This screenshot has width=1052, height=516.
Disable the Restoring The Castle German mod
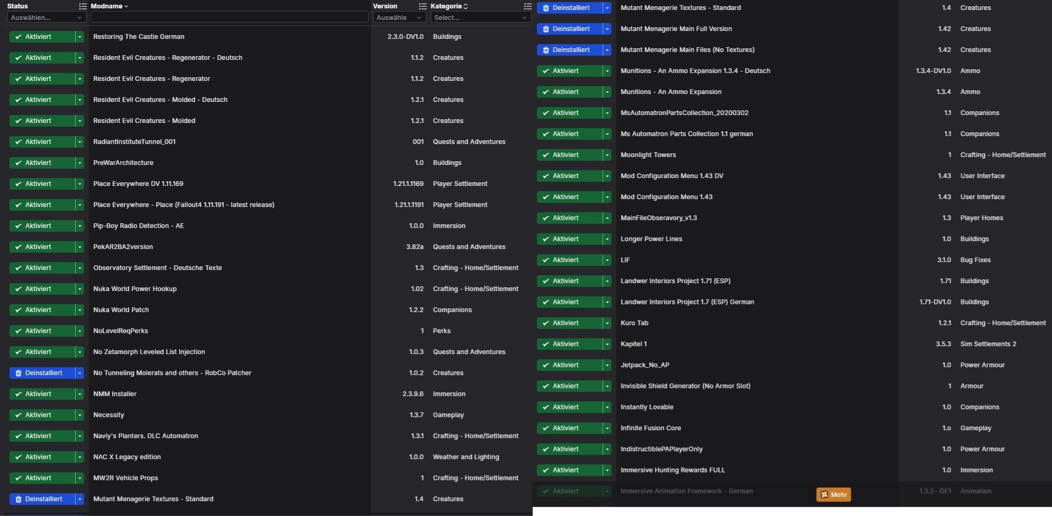tap(42, 37)
